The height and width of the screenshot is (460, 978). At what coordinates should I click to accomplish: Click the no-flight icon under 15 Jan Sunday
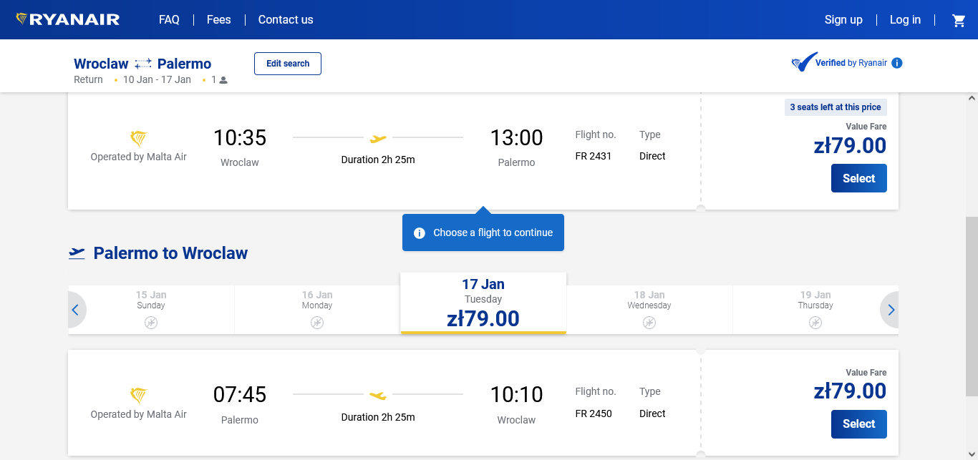click(x=151, y=323)
